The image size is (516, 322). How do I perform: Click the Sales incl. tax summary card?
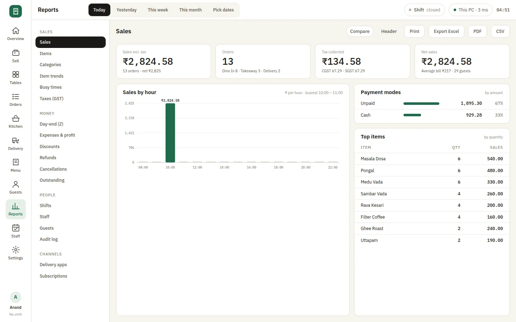[163, 61]
